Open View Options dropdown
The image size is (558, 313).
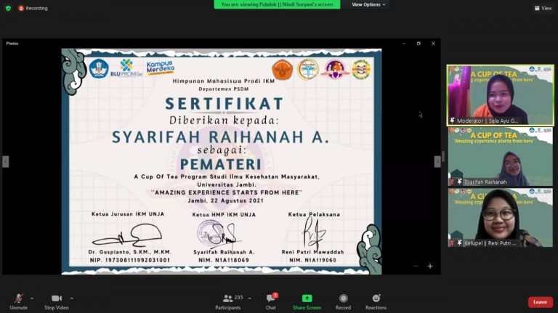(368, 4)
